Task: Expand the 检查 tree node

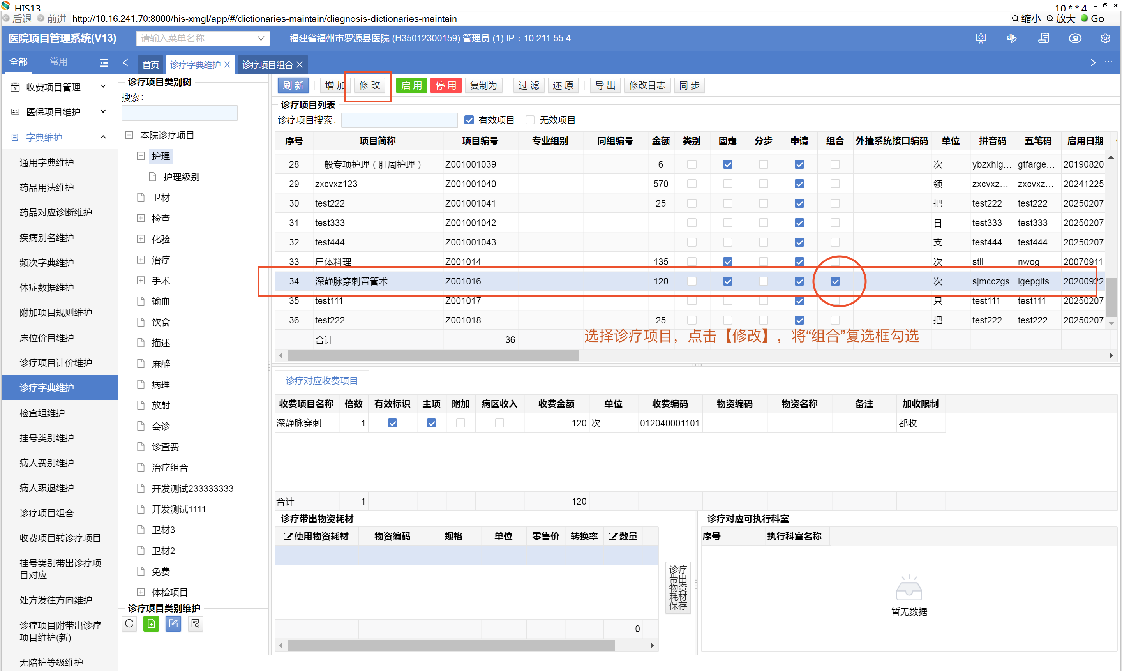Action: tap(141, 218)
